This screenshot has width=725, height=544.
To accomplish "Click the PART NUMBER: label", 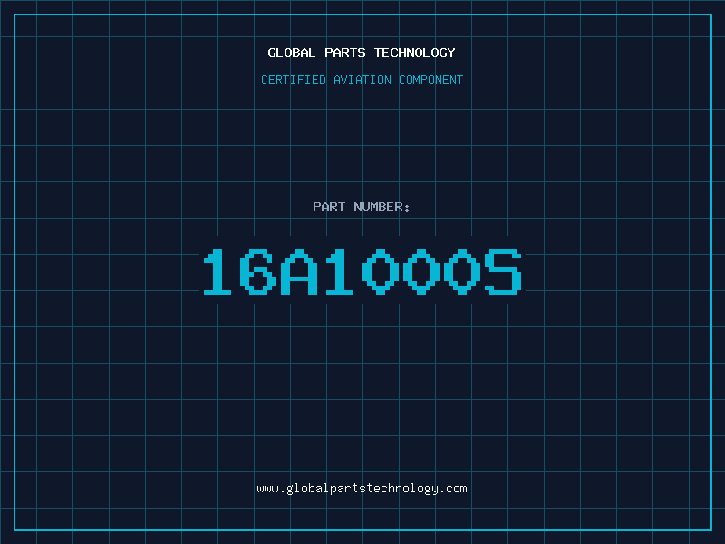I will [362, 207].
